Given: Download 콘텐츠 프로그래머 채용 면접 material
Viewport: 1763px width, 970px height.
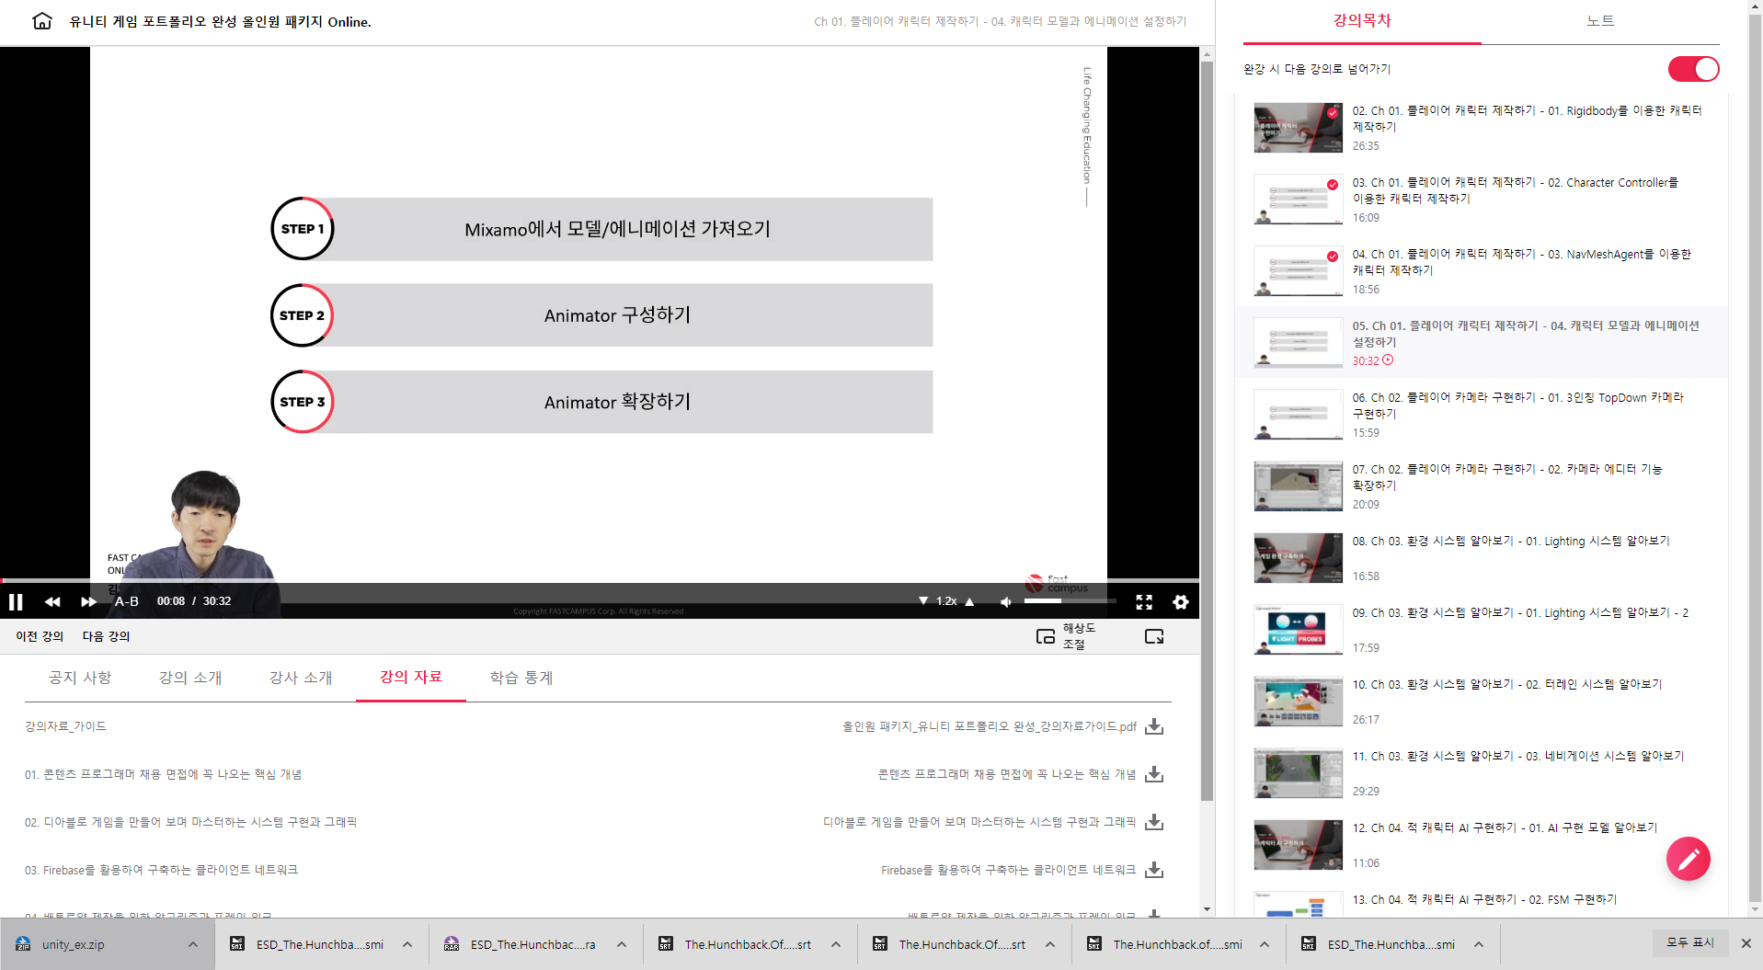Looking at the screenshot, I should point(1154,774).
